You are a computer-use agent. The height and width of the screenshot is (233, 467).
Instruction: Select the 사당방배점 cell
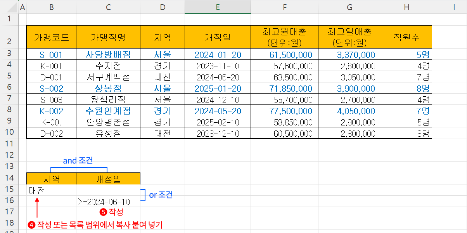[108, 54]
